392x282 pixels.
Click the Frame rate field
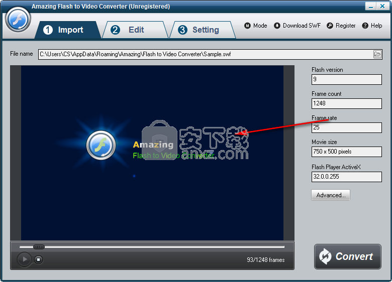tap(346, 127)
